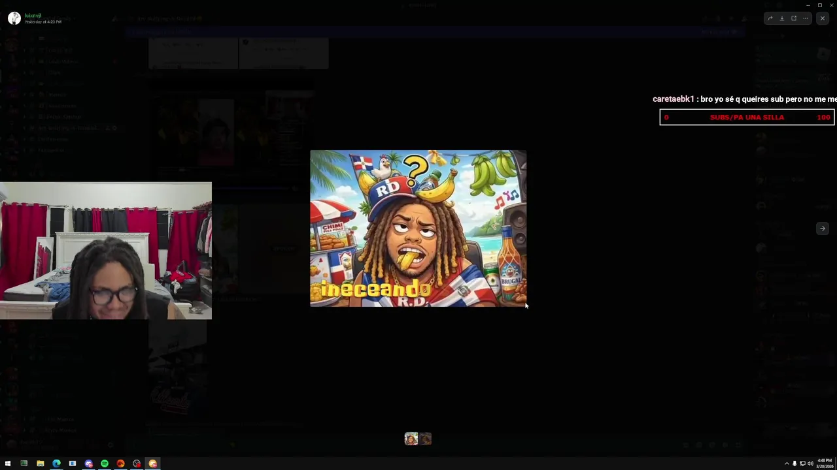Click the microphone icon in the system tray
837x470 pixels.
(794, 463)
